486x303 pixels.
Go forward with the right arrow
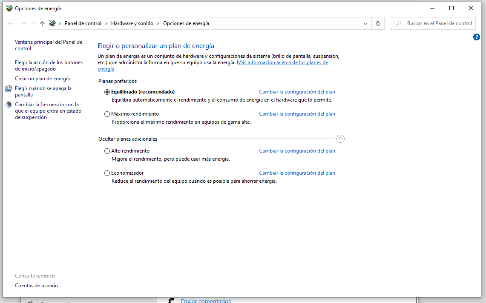[x=23, y=23]
